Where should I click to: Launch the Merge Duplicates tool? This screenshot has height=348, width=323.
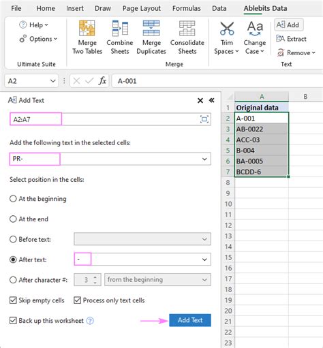151,37
